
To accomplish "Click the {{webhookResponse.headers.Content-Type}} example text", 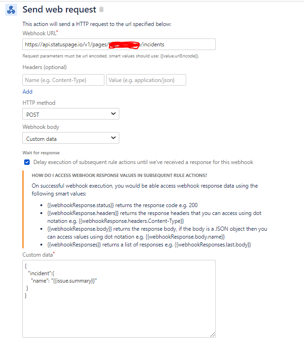I will pyautogui.click(x=131, y=221).
